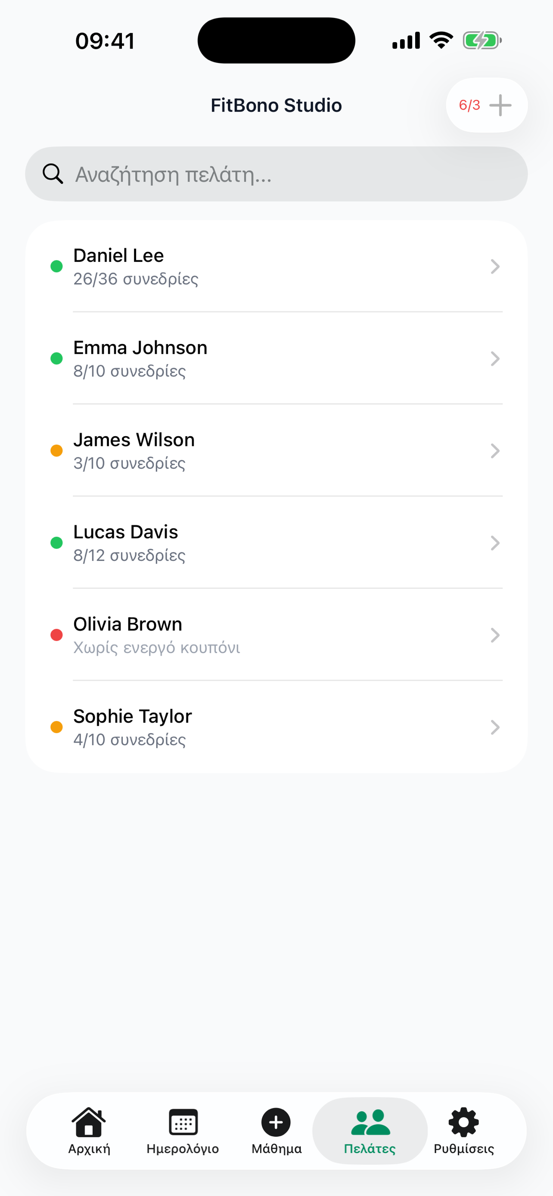Open Emma Johnson details chevron
Screen dimensions: 553x1196
[x=495, y=359]
